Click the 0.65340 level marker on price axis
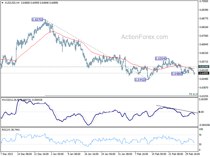 click(x=204, y=67)
